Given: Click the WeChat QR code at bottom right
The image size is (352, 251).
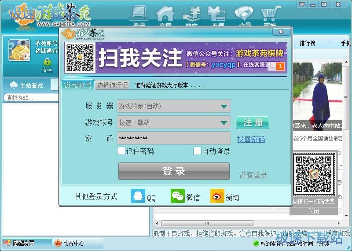Looking at the screenshot, I should pos(313,174).
